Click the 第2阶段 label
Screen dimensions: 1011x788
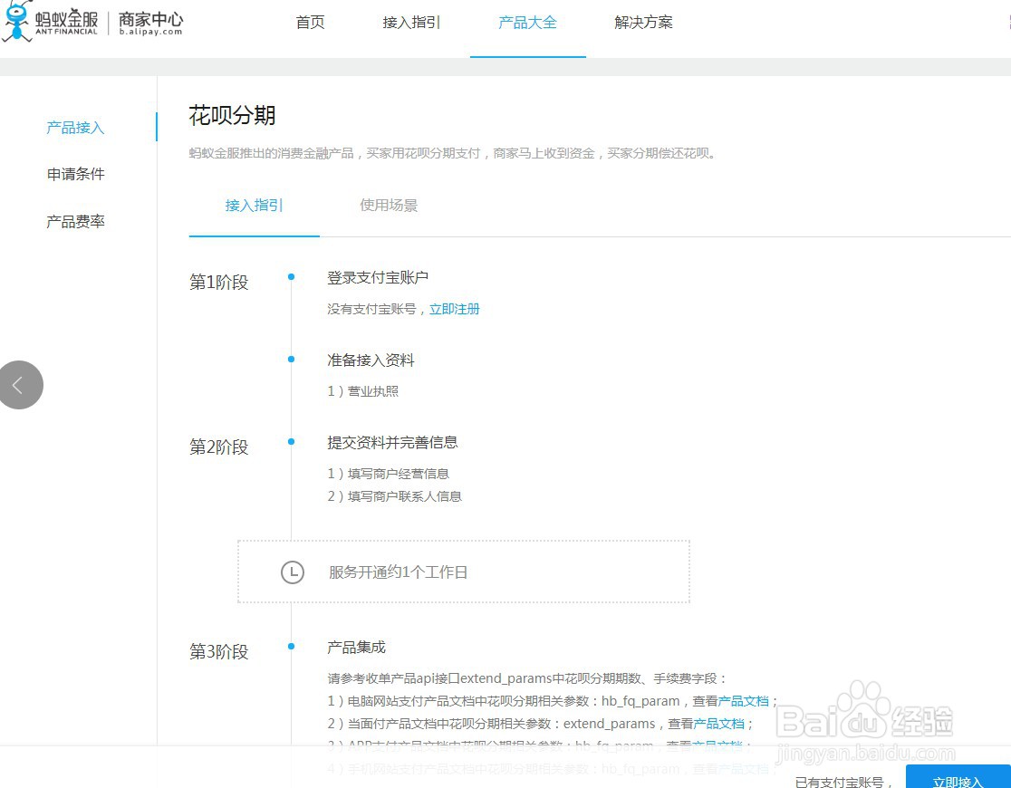(218, 447)
